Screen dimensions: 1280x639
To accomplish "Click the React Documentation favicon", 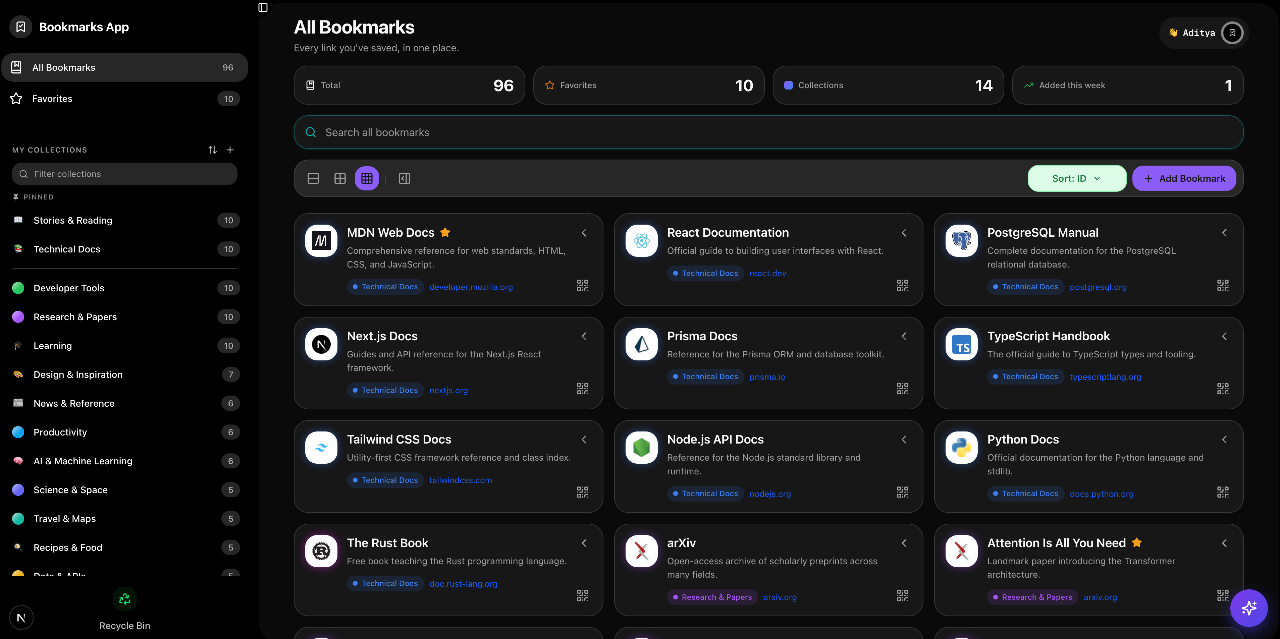I will click(641, 241).
